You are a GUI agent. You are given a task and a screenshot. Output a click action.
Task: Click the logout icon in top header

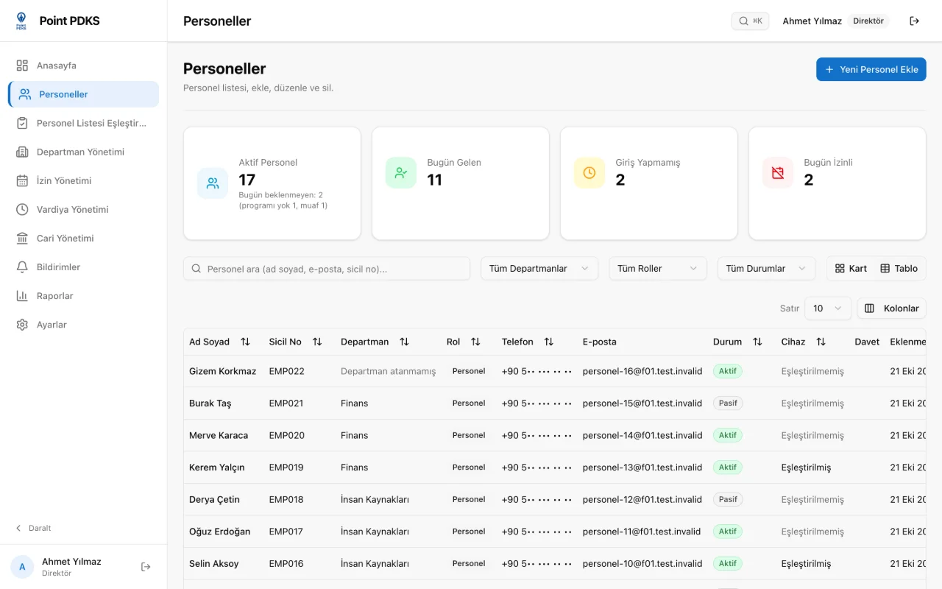point(915,21)
